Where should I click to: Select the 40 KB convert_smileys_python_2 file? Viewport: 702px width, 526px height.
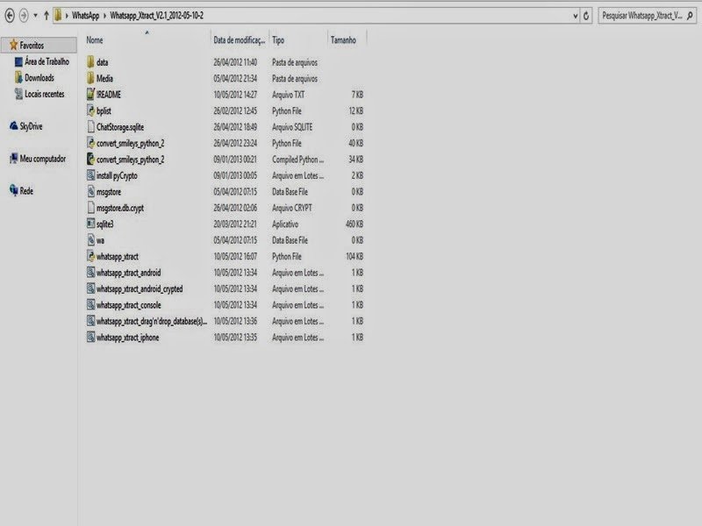[130, 144]
